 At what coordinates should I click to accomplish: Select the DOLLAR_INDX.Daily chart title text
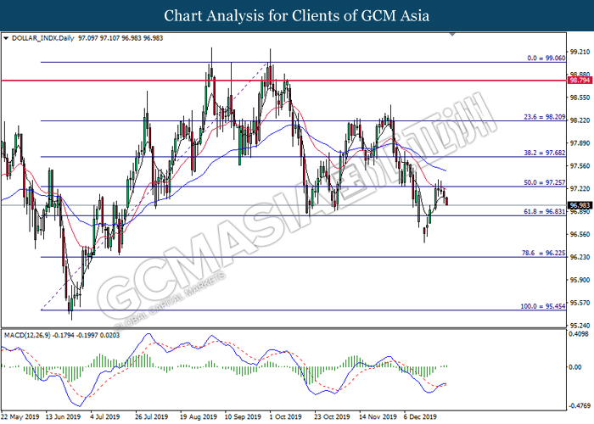point(42,38)
